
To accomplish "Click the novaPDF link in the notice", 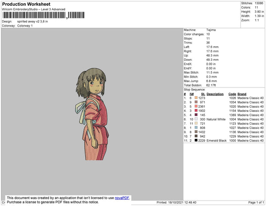I will tap(122, 198).
